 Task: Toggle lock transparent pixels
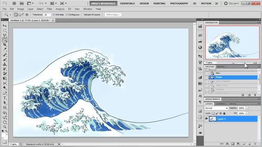pyautogui.click(x=213, y=114)
